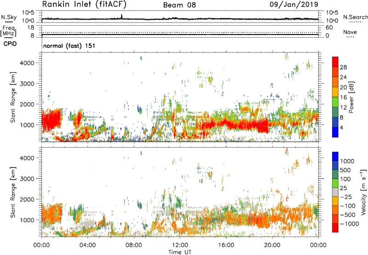
Task: Click the "Slant Range [km]" title of the Power panel
Action: click(x=13, y=97)
